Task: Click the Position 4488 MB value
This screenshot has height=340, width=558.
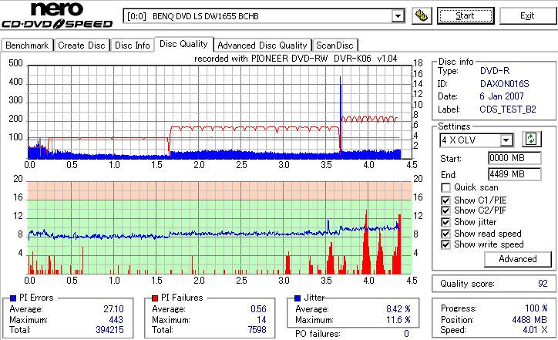Action: (529, 319)
